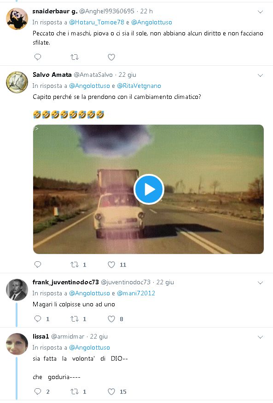Open options chevron on Salvo Amata's tweet

(x=261, y=75)
